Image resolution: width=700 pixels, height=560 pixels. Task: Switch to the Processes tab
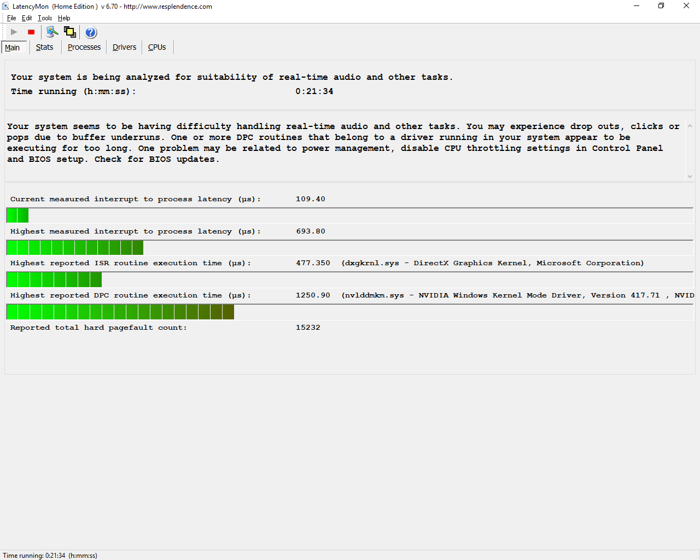84,47
